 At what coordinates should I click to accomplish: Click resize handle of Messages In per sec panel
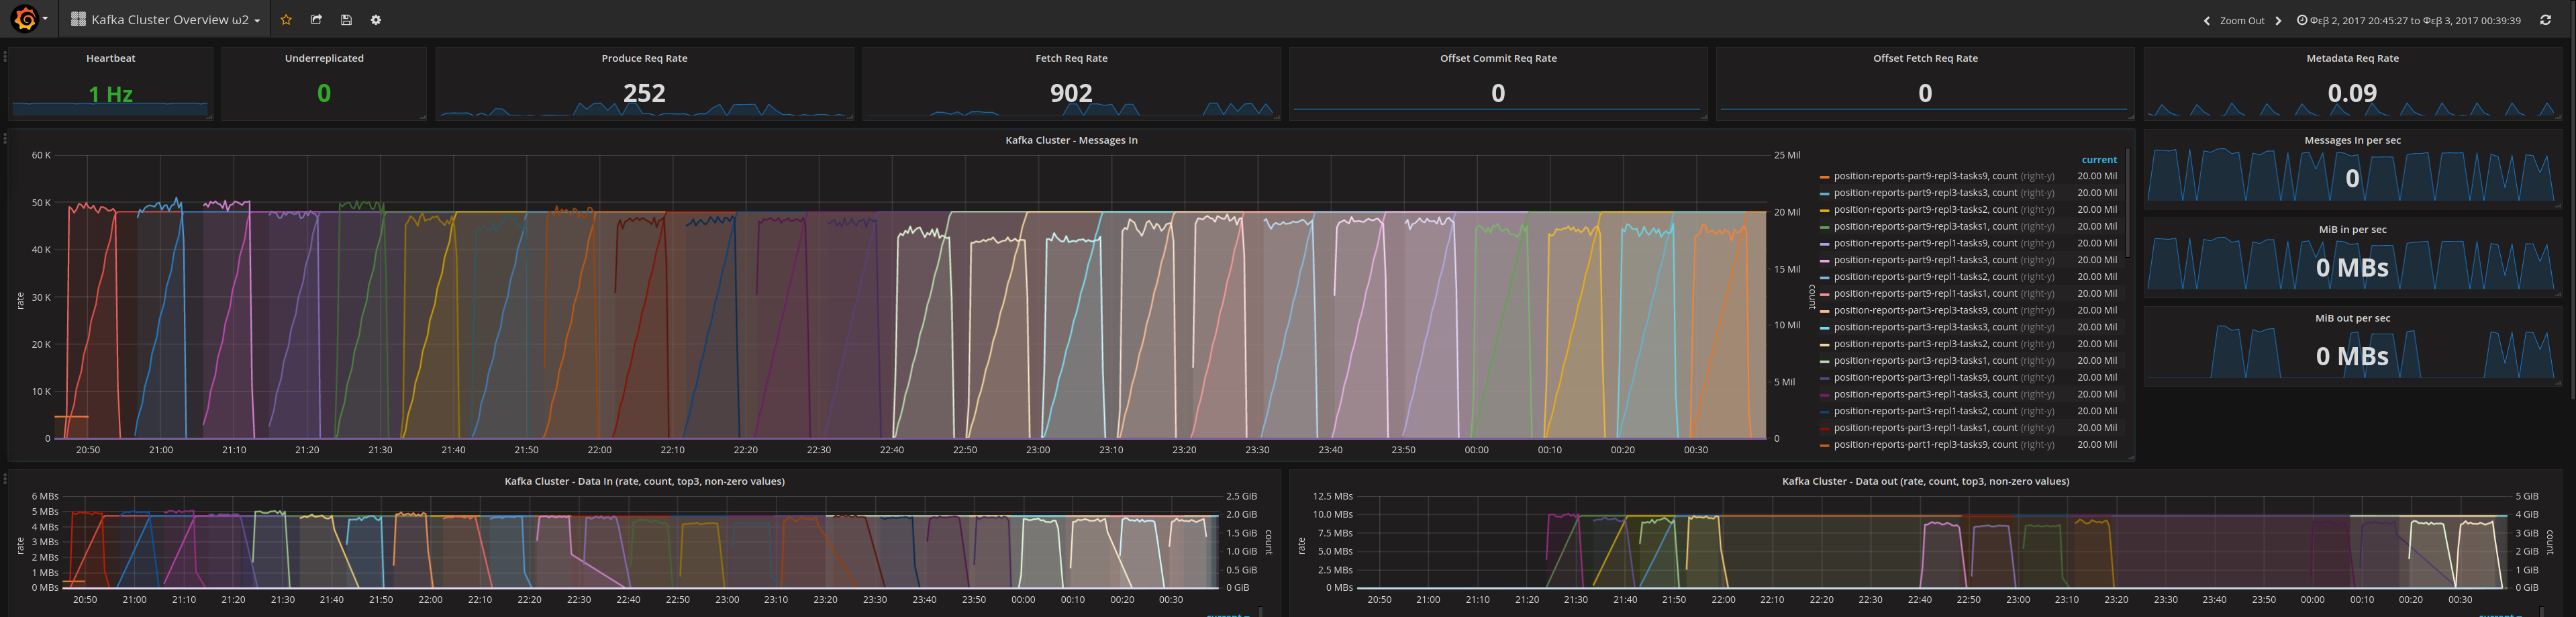point(2558,206)
